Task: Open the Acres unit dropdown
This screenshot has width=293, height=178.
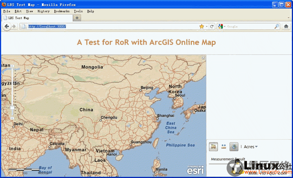Action: point(251,147)
